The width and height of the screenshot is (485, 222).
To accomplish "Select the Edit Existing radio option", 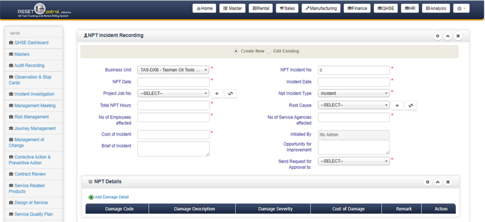I will (269, 51).
